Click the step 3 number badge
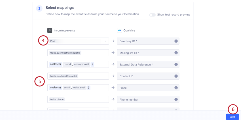 (x=39, y=8)
